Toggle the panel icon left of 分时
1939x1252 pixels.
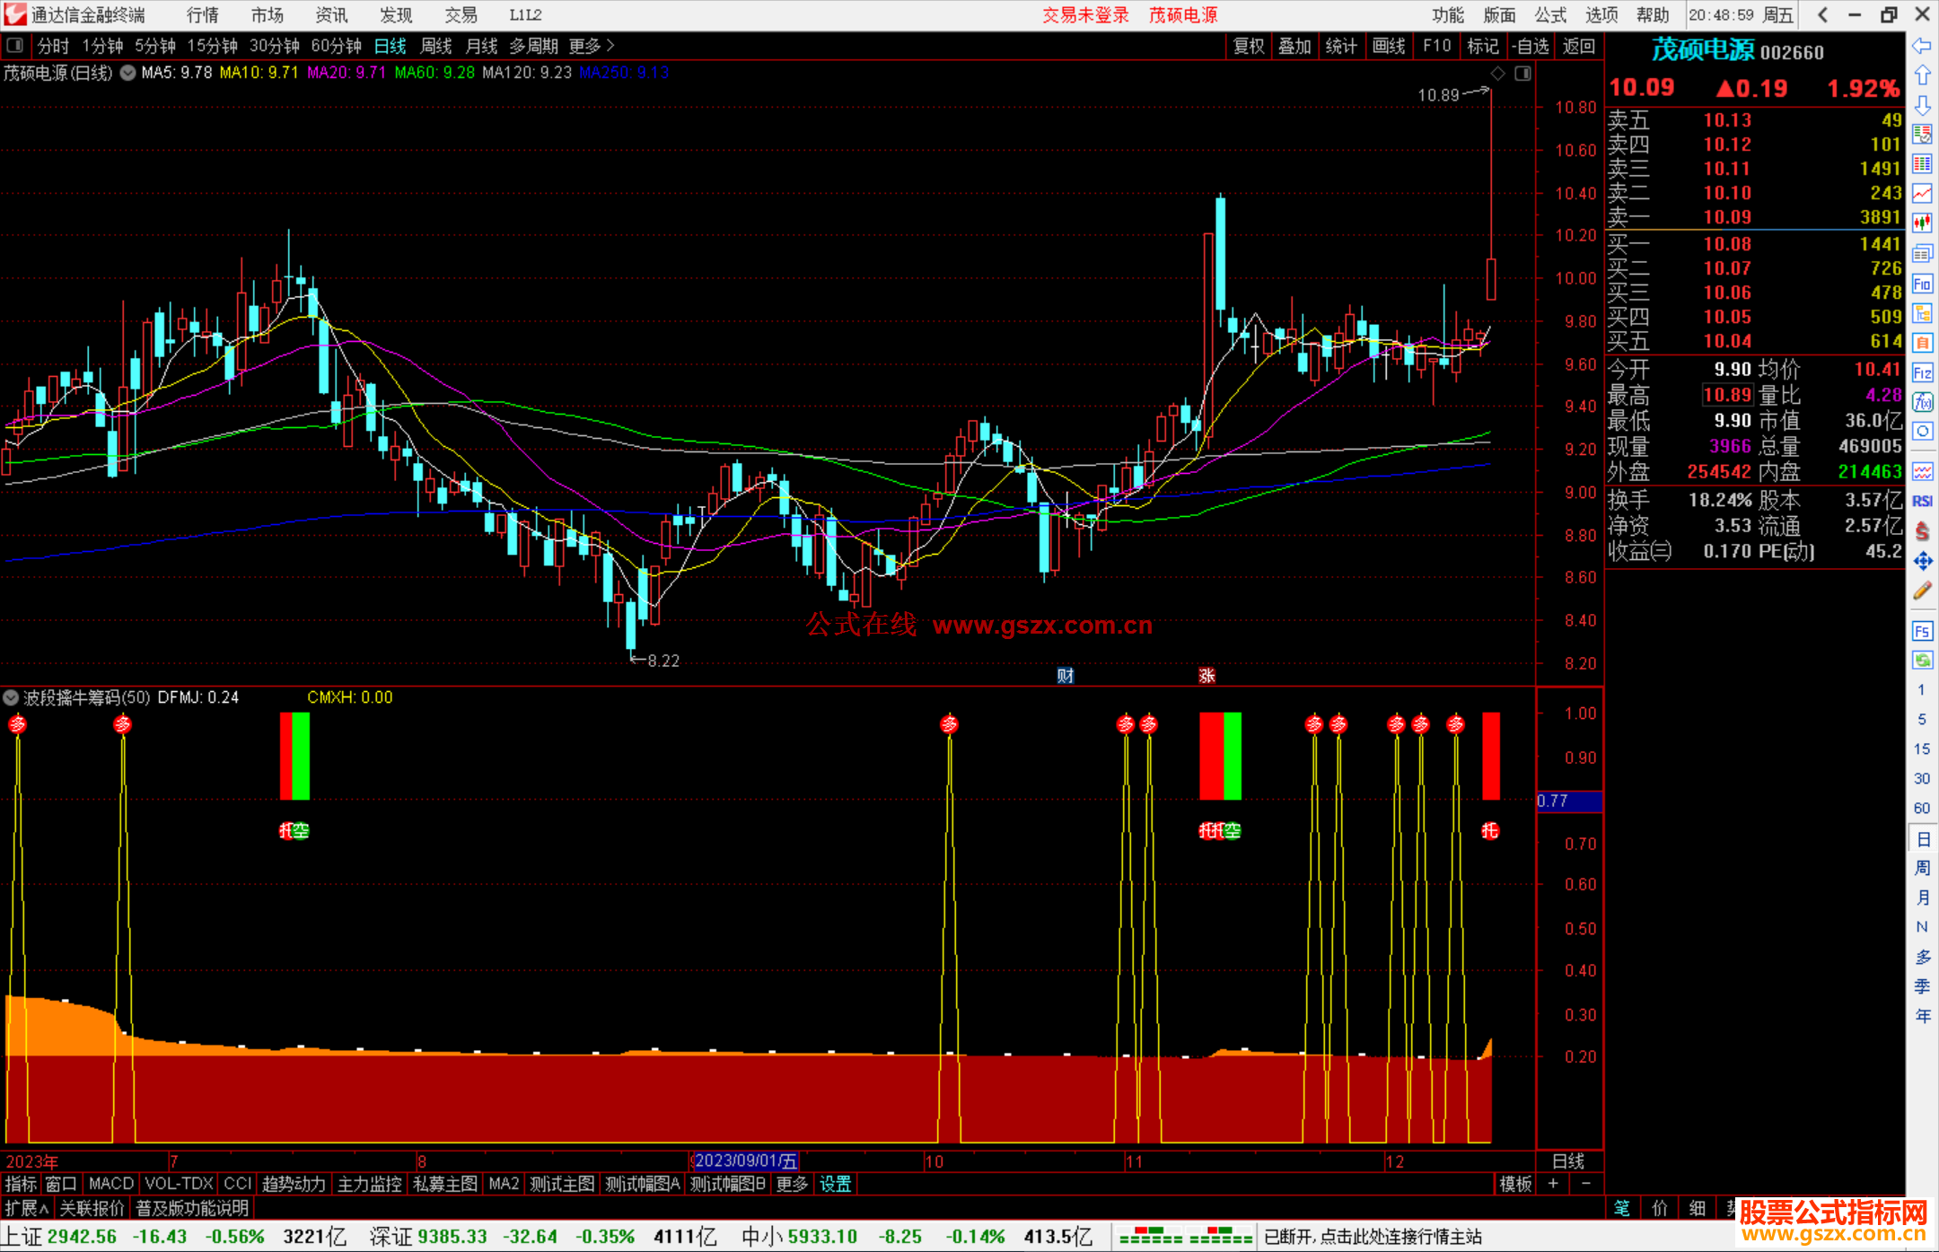click(x=15, y=46)
